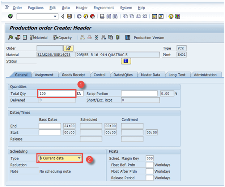Click the Print icon in toolbar
Screen dimensions: 225x187
click(x=102, y=16)
